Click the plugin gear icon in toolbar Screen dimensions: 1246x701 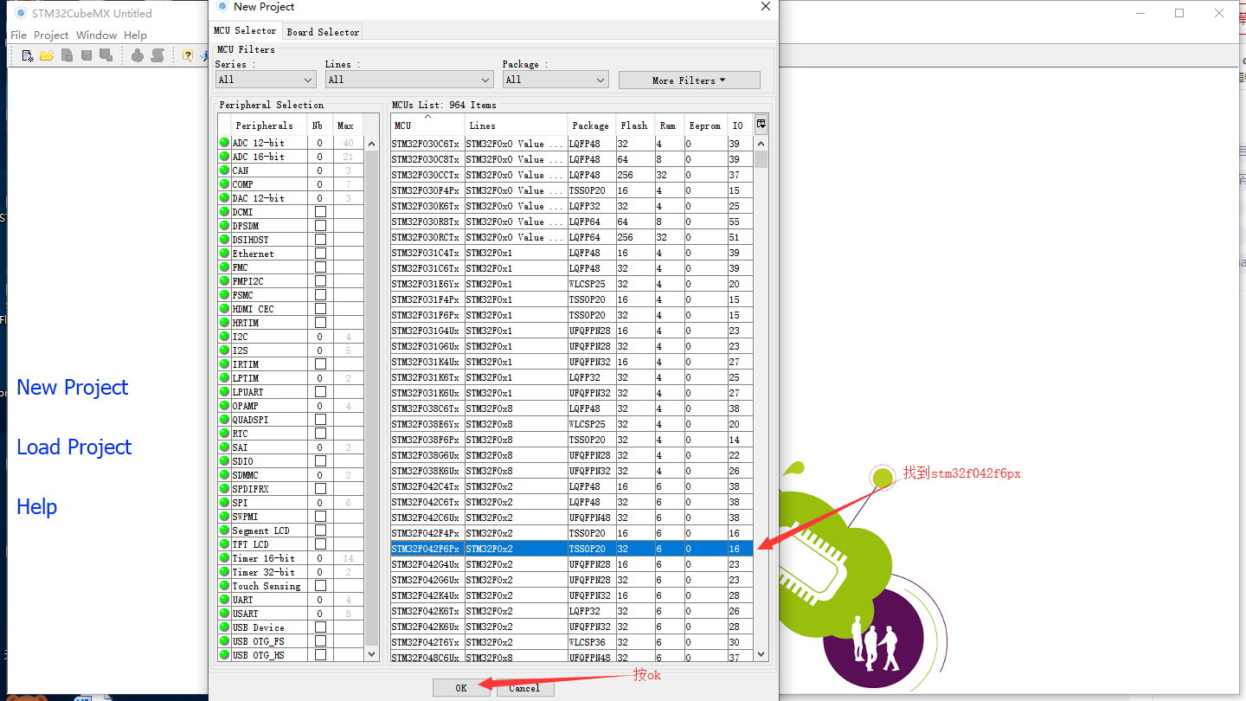point(138,55)
